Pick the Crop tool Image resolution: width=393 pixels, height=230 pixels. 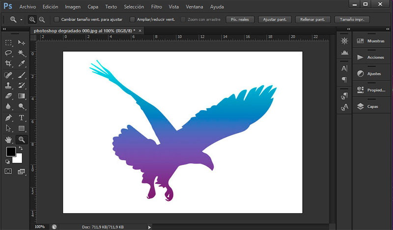[x=8, y=63]
